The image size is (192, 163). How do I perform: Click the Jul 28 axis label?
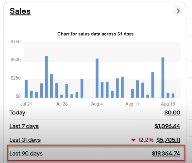pyautogui.click(x=62, y=104)
